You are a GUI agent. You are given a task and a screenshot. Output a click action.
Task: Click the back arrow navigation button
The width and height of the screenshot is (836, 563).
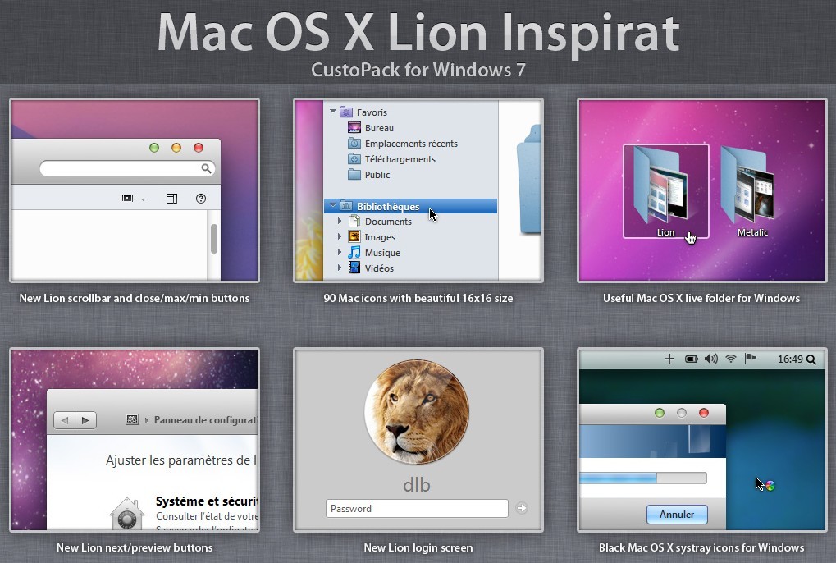[x=65, y=420]
